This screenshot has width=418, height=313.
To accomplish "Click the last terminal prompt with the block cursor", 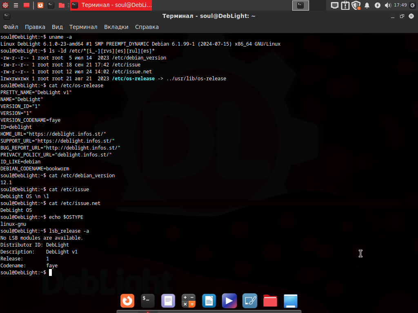I will (x=26, y=272).
